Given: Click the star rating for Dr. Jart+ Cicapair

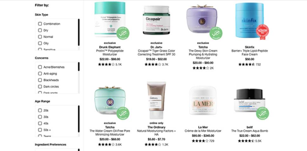Looking at the screenshot, I should [153, 65].
